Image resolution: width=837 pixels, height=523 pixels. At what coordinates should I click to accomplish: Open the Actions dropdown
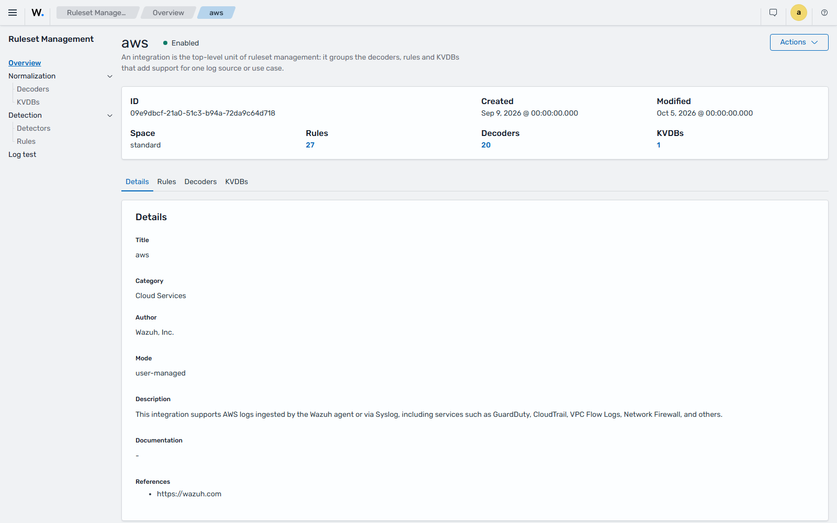tap(799, 42)
